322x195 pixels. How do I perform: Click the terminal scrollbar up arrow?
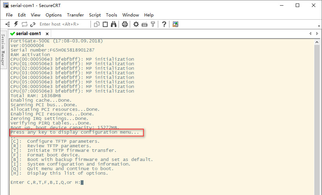click(x=317, y=42)
